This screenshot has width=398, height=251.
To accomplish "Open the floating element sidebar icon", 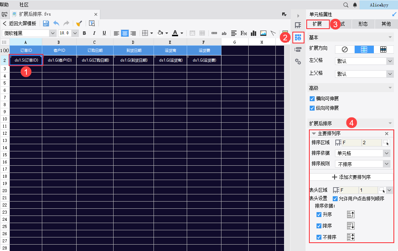I will pos(298,49).
